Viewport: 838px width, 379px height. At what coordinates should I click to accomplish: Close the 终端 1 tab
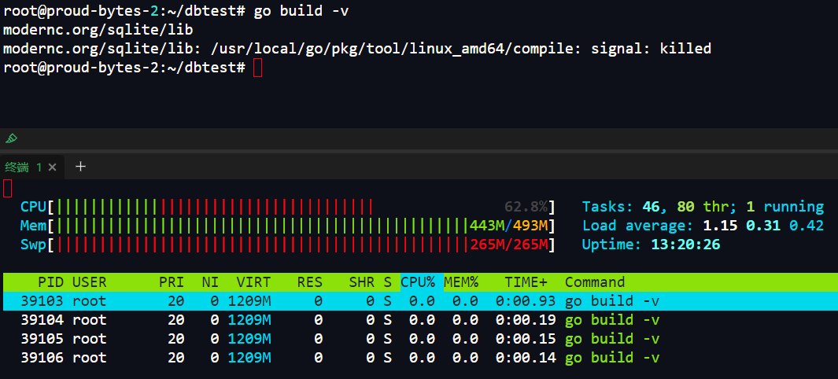pyautogui.click(x=52, y=167)
